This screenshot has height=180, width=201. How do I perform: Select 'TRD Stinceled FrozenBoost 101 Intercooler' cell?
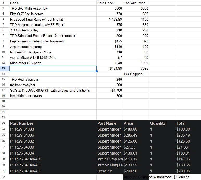pos(53,36)
